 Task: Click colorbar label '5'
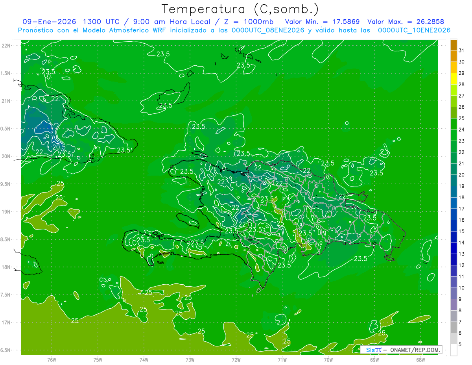coord(461,344)
